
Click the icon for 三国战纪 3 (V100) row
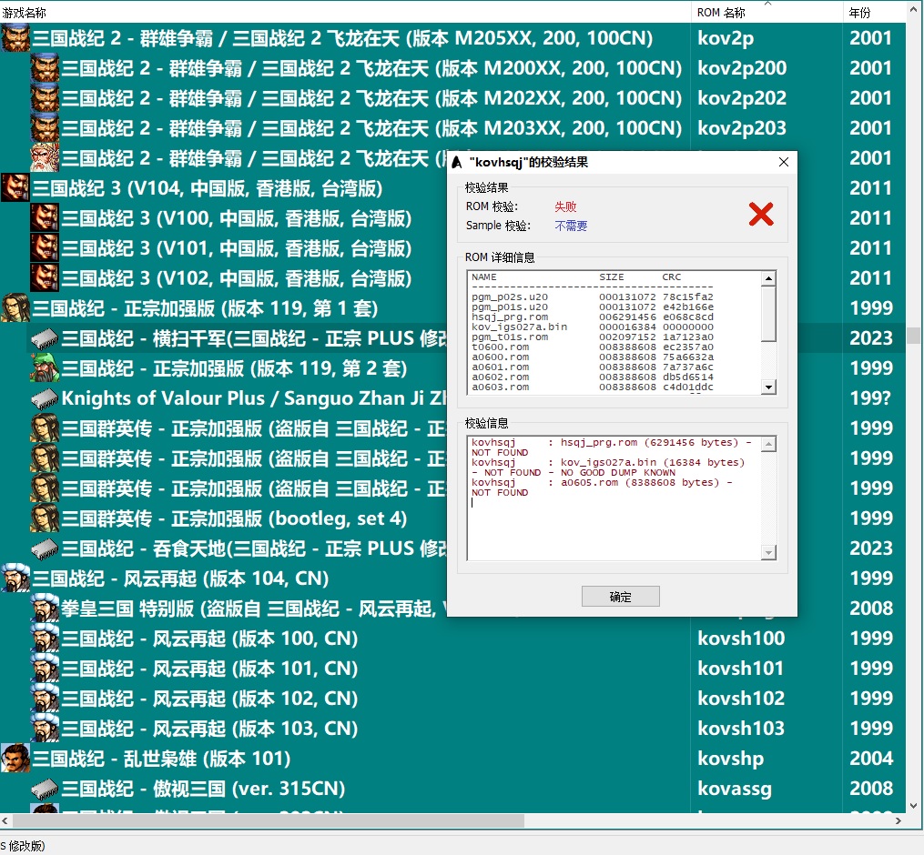(x=45, y=218)
